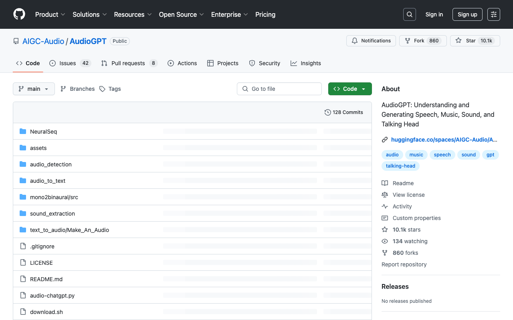Switch to the Issues tab
Image resolution: width=513 pixels, height=320 pixels.
click(x=70, y=63)
